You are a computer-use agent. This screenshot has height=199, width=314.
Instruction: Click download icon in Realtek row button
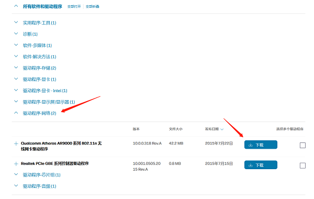[251, 165]
